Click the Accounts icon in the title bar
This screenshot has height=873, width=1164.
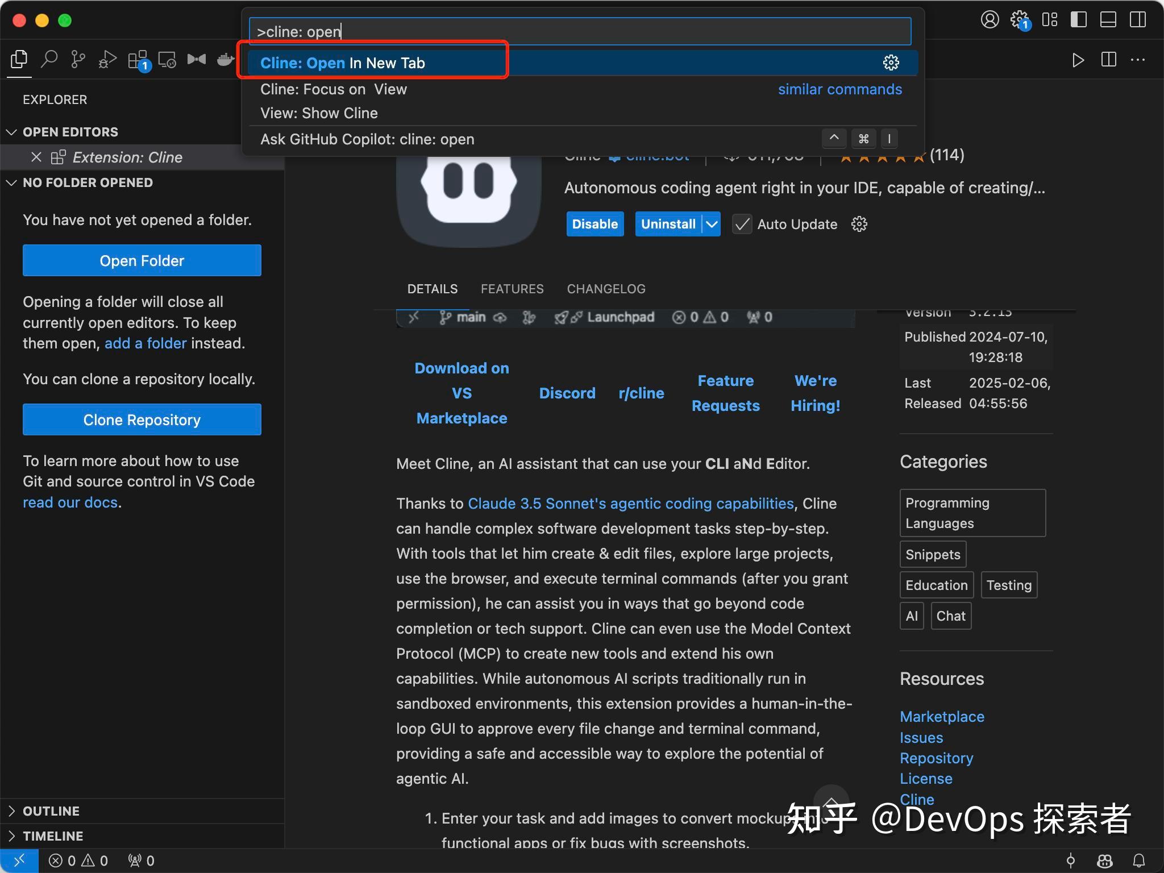pos(991,20)
